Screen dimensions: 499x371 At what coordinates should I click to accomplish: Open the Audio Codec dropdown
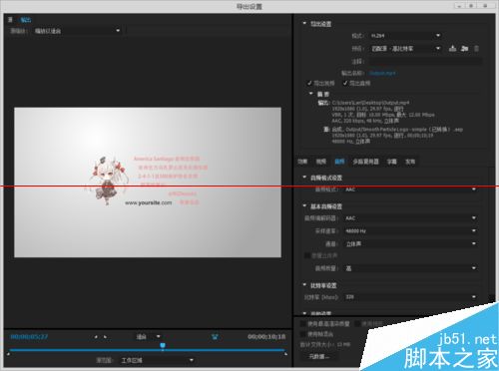(x=411, y=218)
